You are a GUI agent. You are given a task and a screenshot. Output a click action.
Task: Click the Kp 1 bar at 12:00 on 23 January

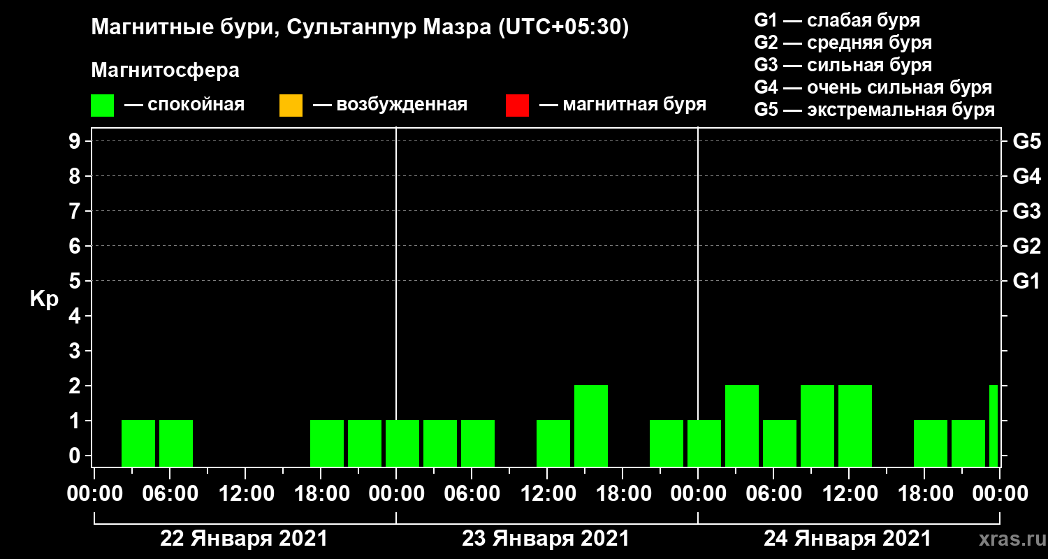tap(553, 443)
